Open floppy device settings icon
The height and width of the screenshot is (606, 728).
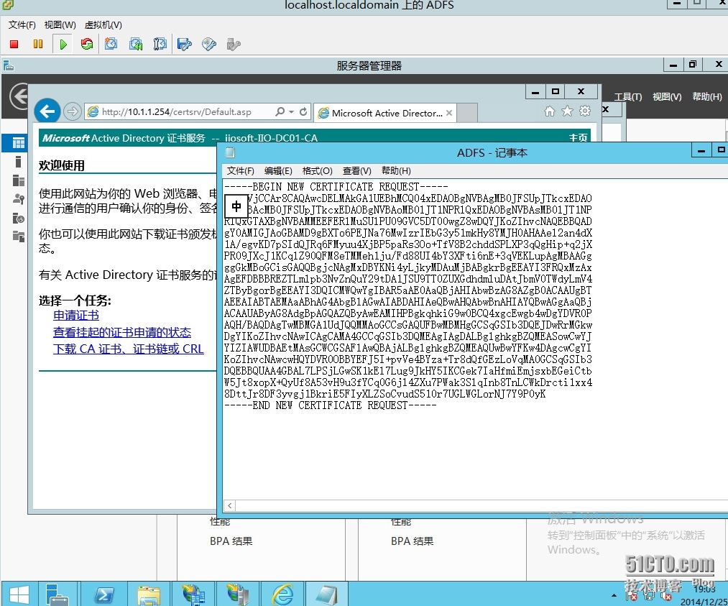click(x=184, y=44)
